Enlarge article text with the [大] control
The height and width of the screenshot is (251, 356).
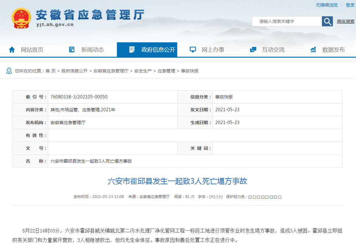[213, 197]
